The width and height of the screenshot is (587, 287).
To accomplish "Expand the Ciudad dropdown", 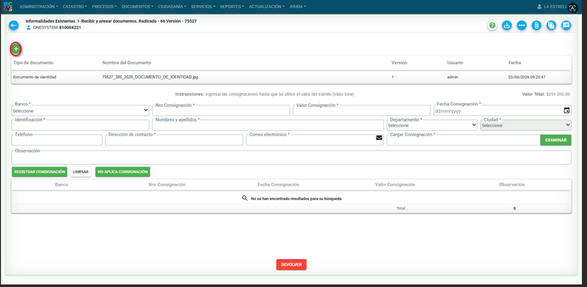I will [x=526, y=126].
